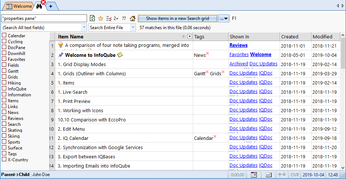Open IQDoc link for 2. Edit Menu row
This screenshot has width=346, height=179.
pos(266,128)
